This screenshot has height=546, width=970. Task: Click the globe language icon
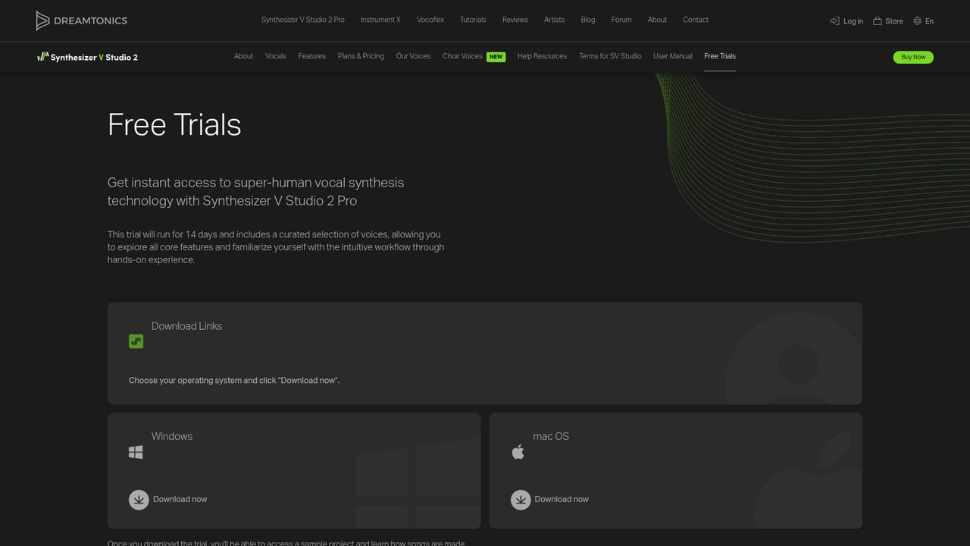(917, 20)
